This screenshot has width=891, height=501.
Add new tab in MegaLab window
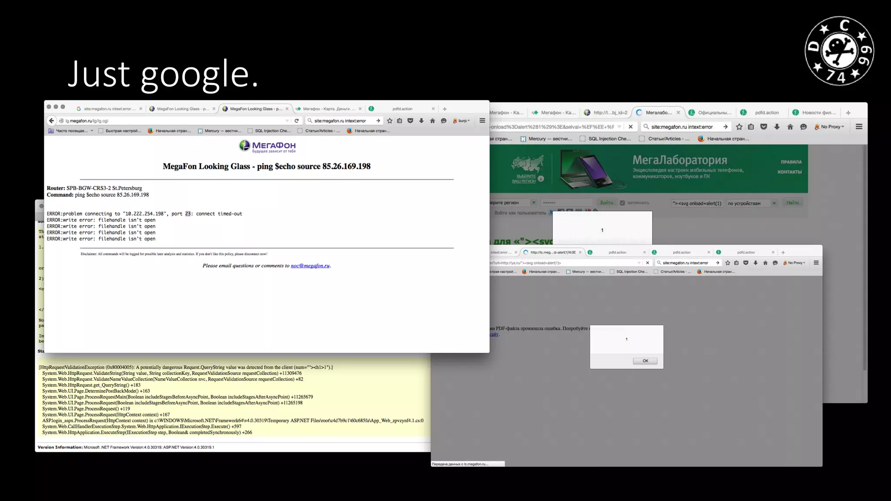848,113
